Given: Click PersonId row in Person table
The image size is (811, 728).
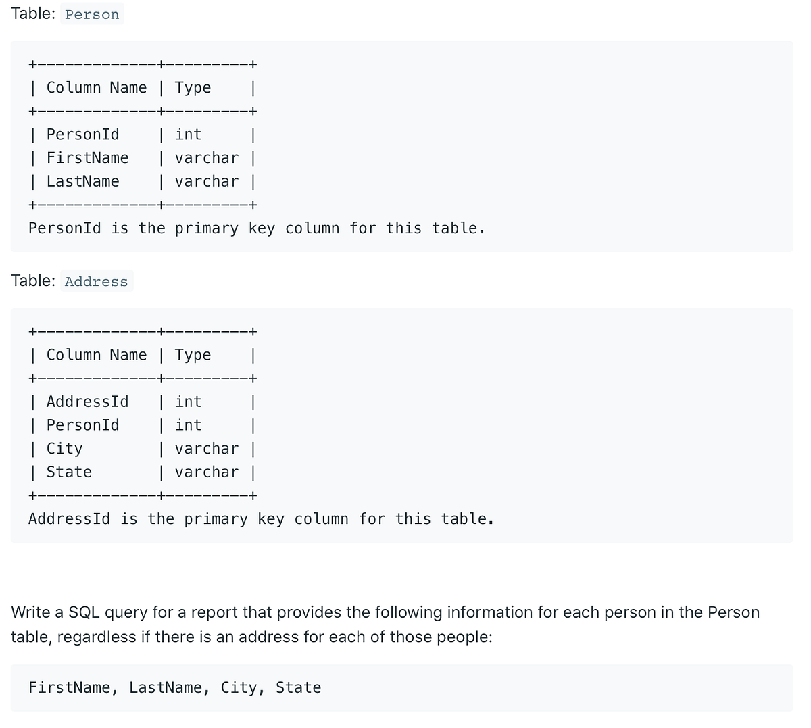Looking at the screenshot, I should (x=82, y=135).
